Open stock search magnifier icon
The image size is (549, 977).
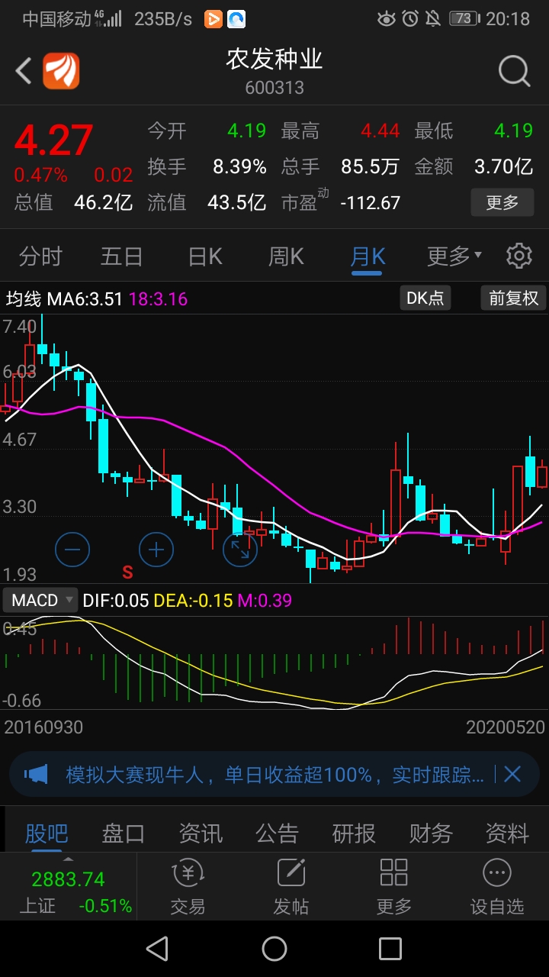pos(515,72)
